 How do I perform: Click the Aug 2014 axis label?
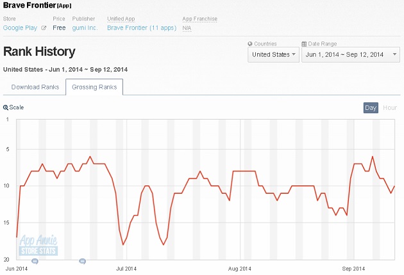(x=240, y=269)
